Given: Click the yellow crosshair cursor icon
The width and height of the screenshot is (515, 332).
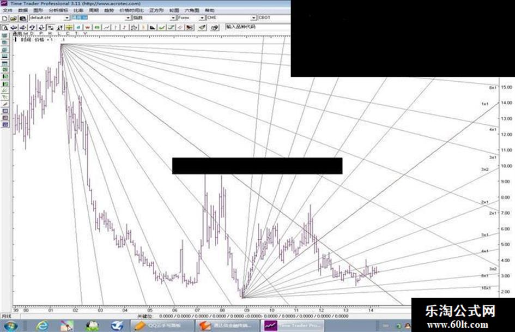Looking at the screenshot, I should coord(68,28).
